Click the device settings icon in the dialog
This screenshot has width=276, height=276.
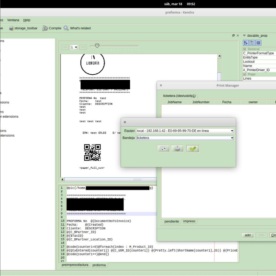pos(163,149)
